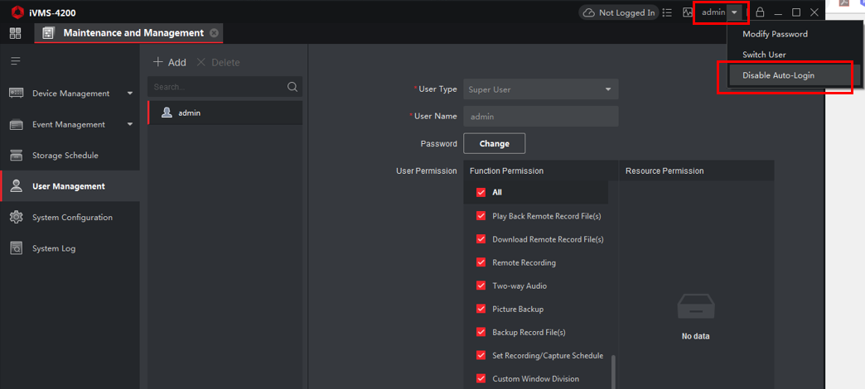Collapse sidebar using hamburger icon
Image resolution: width=865 pixels, height=389 pixels.
pyautogui.click(x=15, y=61)
